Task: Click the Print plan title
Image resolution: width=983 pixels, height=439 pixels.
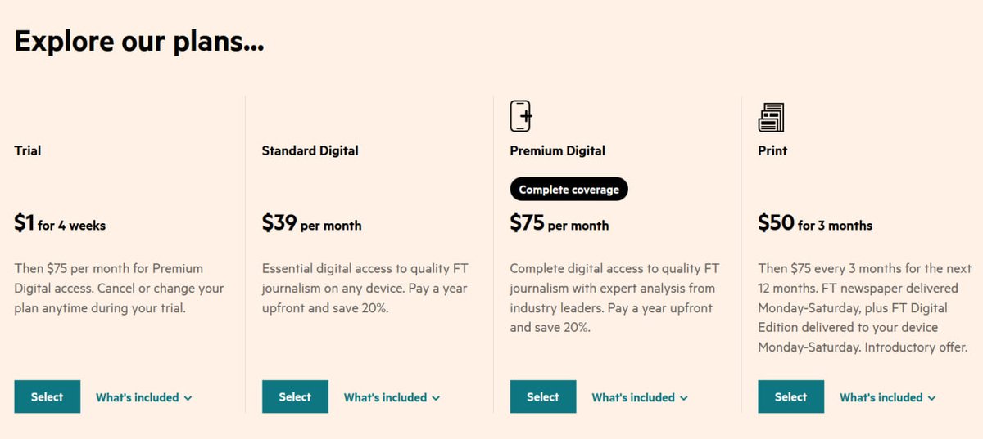Action: 772,150
